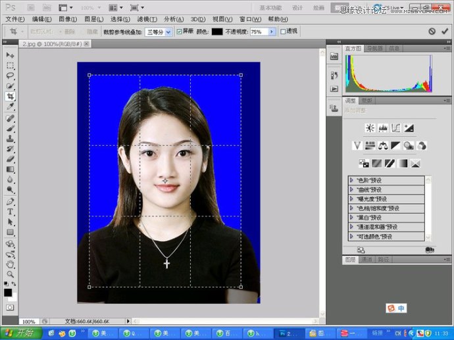Expand the "曲线" presets list

[352, 189]
